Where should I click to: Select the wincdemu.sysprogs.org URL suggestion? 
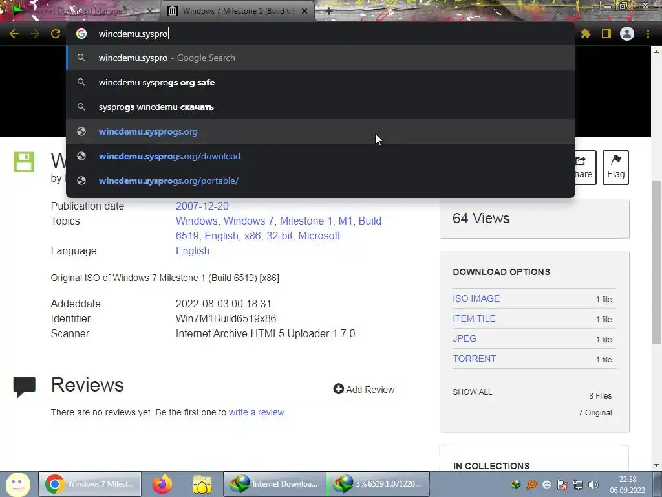pyautogui.click(x=321, y=131)
